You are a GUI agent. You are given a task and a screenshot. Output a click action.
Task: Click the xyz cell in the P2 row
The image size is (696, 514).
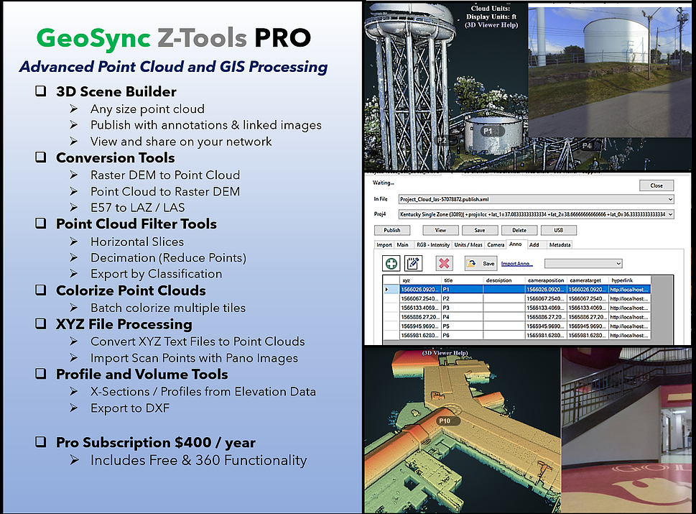tap(420, 298)
